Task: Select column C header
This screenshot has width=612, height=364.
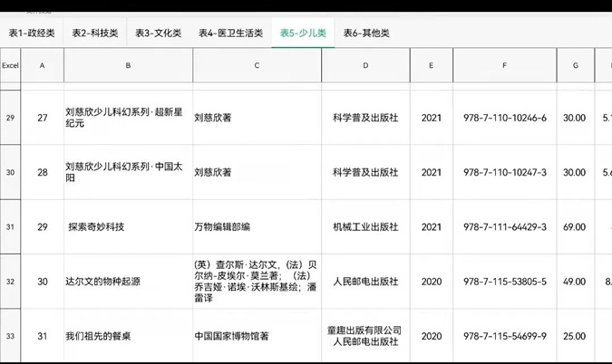Action: pyautogui.click(x=257, y=65)
